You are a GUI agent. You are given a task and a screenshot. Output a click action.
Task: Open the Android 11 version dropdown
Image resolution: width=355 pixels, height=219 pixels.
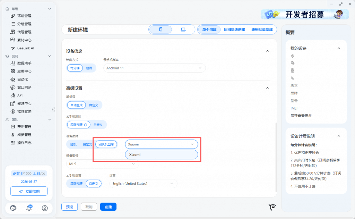pos(154,68)
